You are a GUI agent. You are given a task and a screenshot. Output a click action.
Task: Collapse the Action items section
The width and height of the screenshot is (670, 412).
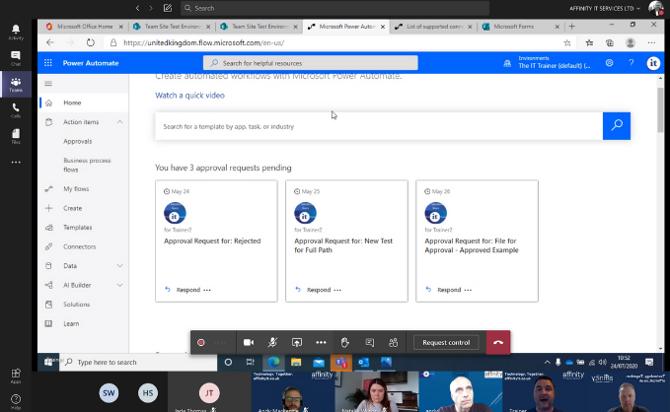[119, 122]
